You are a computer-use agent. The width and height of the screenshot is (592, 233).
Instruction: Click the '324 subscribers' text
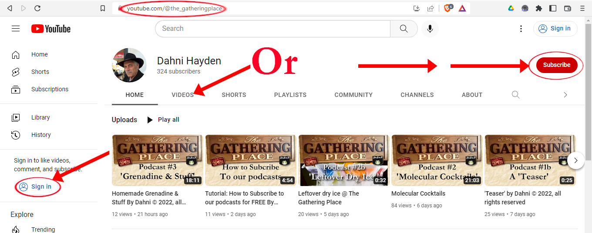point(178,71)
